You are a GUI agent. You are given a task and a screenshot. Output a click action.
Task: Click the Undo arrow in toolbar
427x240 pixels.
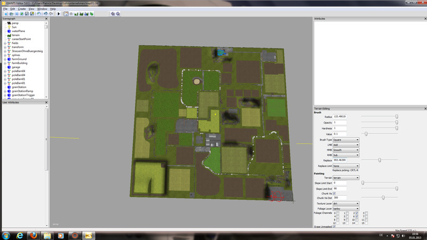pyautogui.click(x=45, y=14)
